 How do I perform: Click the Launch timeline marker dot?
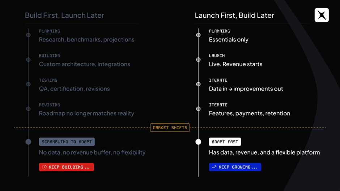[x=198, y=60]
